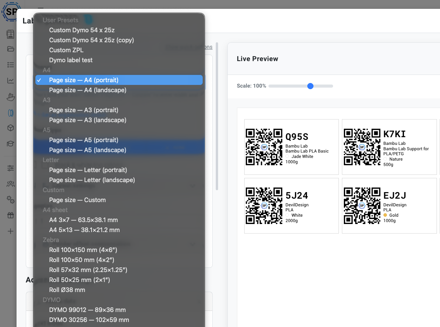Select Custom Dymo 54 x 25z preset

[x=119, y=30]
